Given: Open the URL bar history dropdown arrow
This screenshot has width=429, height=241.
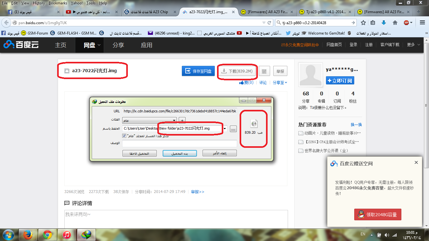Looking at the screenshot, I should pos(264,23).
